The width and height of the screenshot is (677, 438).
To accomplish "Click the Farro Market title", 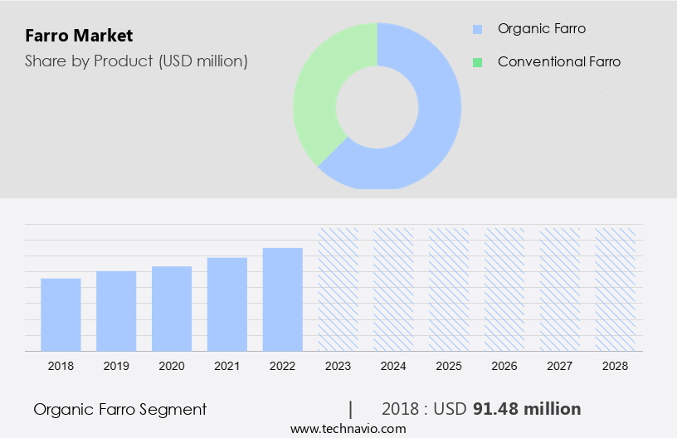I will pos(79,36).
